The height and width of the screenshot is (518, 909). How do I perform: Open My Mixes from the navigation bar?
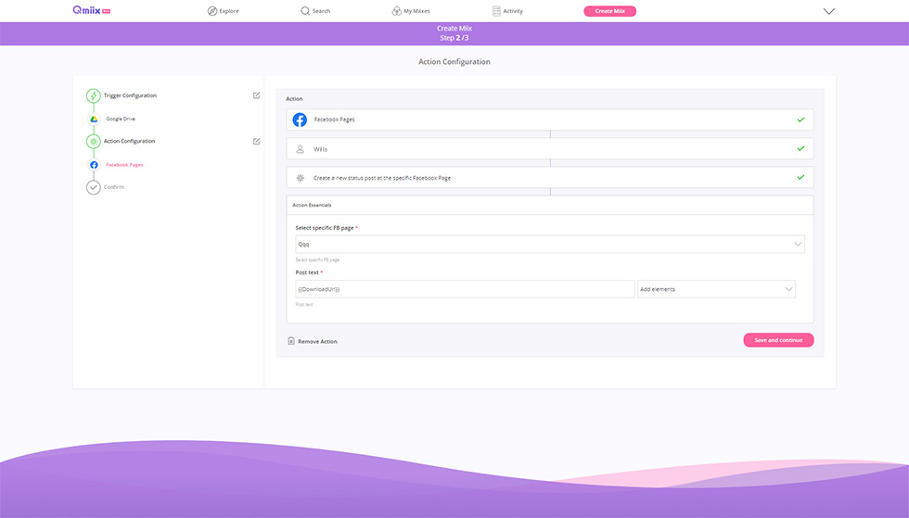[411, 11]
